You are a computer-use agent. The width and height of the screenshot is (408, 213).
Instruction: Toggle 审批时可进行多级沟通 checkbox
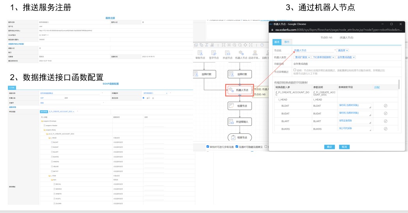[x=208, y=147]
